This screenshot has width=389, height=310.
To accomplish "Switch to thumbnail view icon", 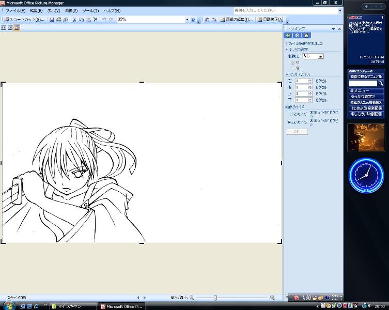I will 4,28.
